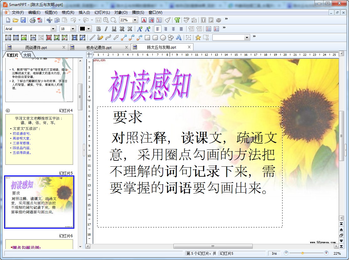Screen dimensions: 349x260
Task: Insert an OLE object frame
Action: coord(33,38)
